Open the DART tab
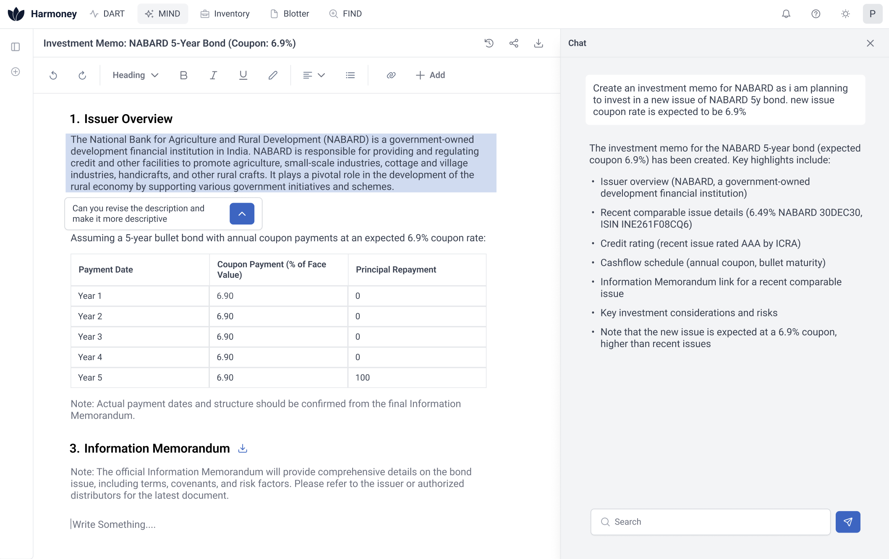 pos(107,14)
